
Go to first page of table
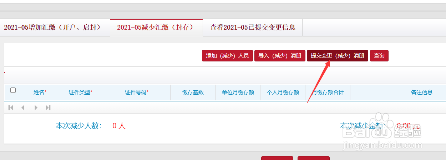[x=11, y=107]
